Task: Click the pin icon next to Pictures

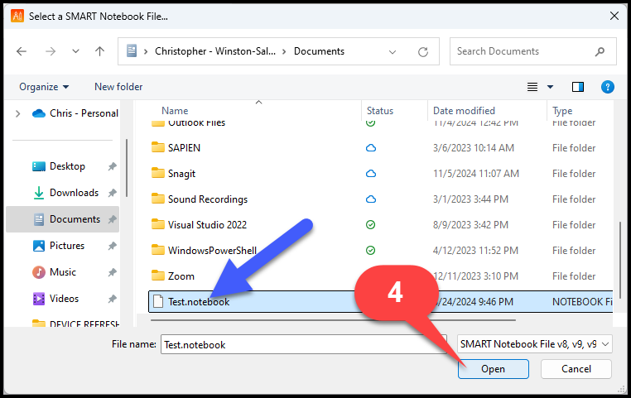Action: pos(113,246)
